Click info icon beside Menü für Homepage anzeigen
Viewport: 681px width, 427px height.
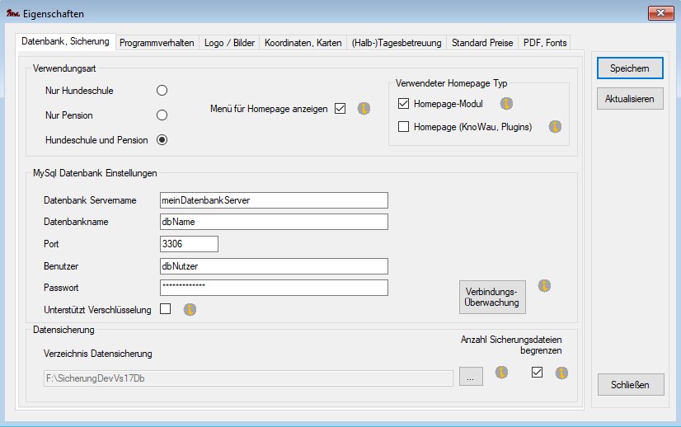(x=364, y=109)
